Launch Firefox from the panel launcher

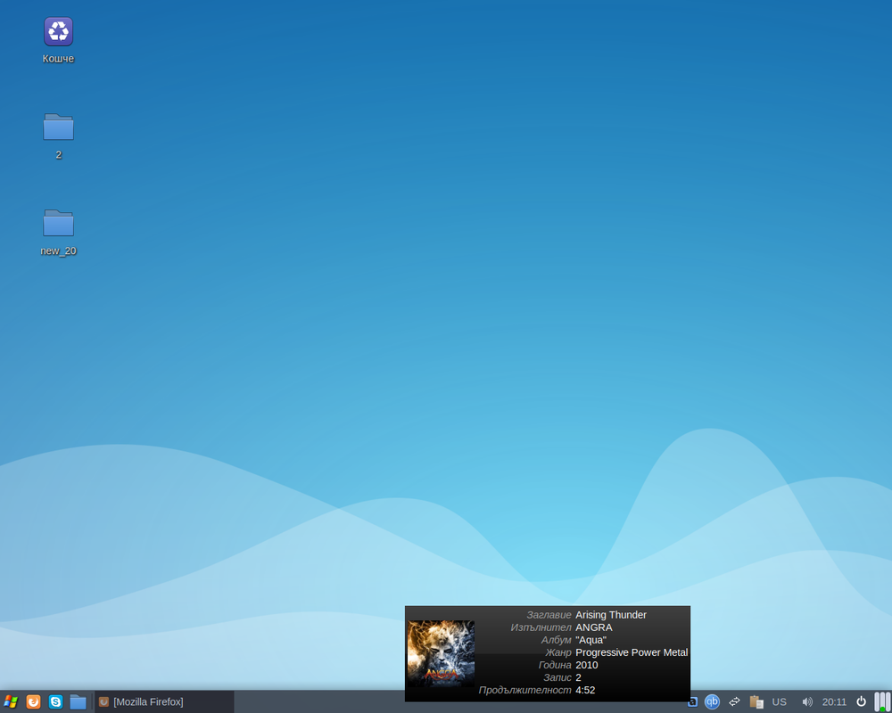(34, 701)
